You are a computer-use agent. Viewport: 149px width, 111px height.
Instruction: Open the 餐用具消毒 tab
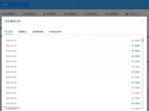(x=38, y=32)
